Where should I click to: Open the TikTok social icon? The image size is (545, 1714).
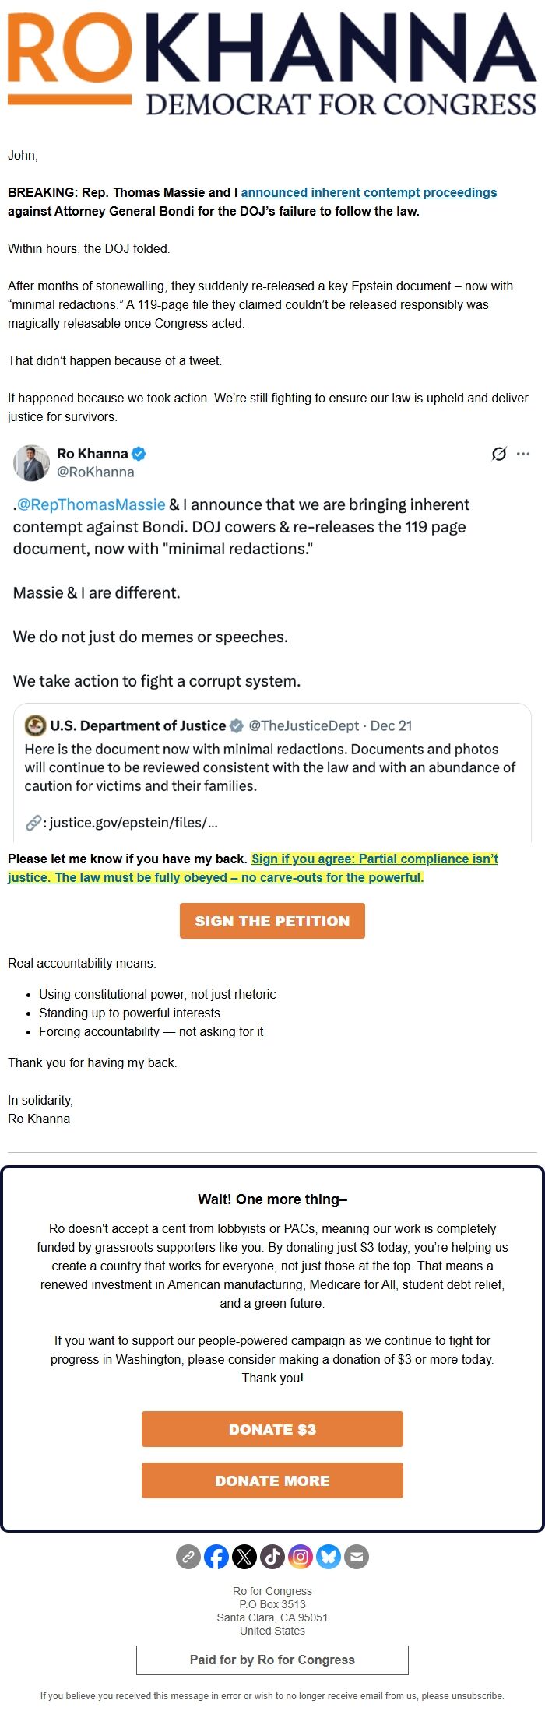272,1557
